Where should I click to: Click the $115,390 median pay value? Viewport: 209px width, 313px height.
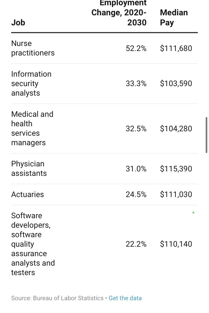pos(176,169)
